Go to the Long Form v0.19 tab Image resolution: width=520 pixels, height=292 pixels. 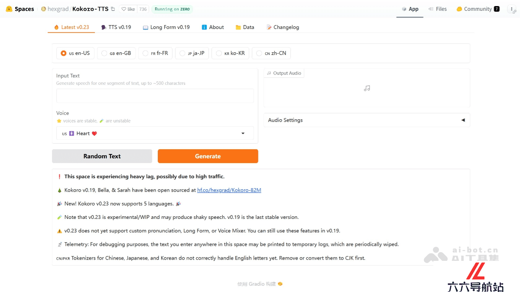166,27
